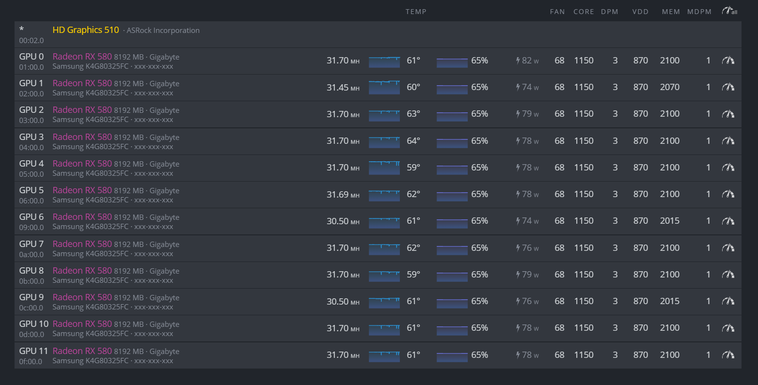The width and height of the screenshot is (758, 385).
Task: Open overclock tuning icon for GPU 11
Action: tap(728, 355)
